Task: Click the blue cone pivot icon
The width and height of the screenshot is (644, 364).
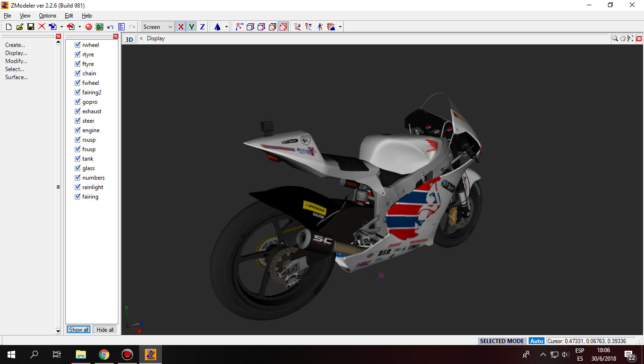Action: (217, 27)
